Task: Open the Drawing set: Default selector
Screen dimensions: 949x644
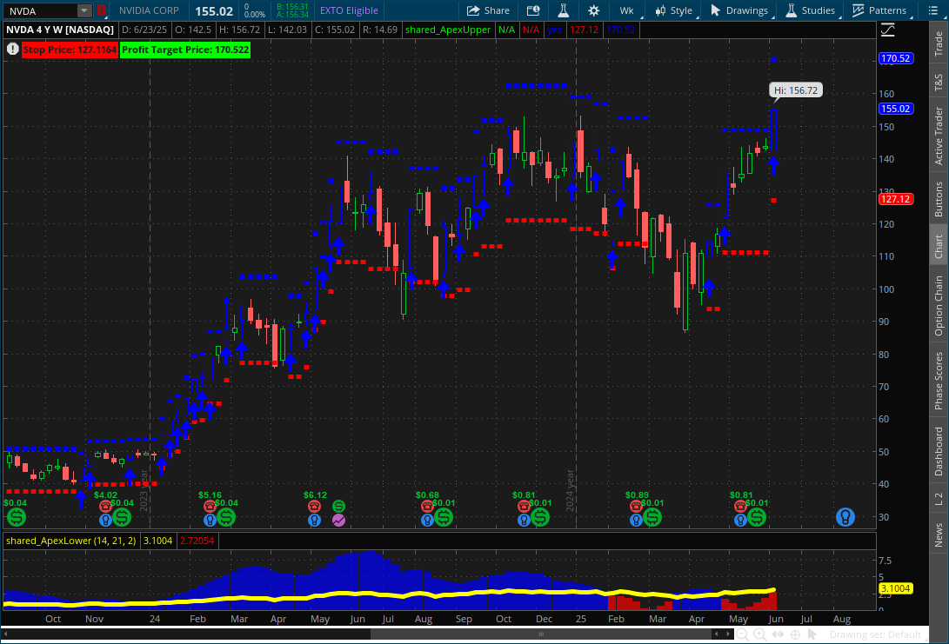Action: 875,634
